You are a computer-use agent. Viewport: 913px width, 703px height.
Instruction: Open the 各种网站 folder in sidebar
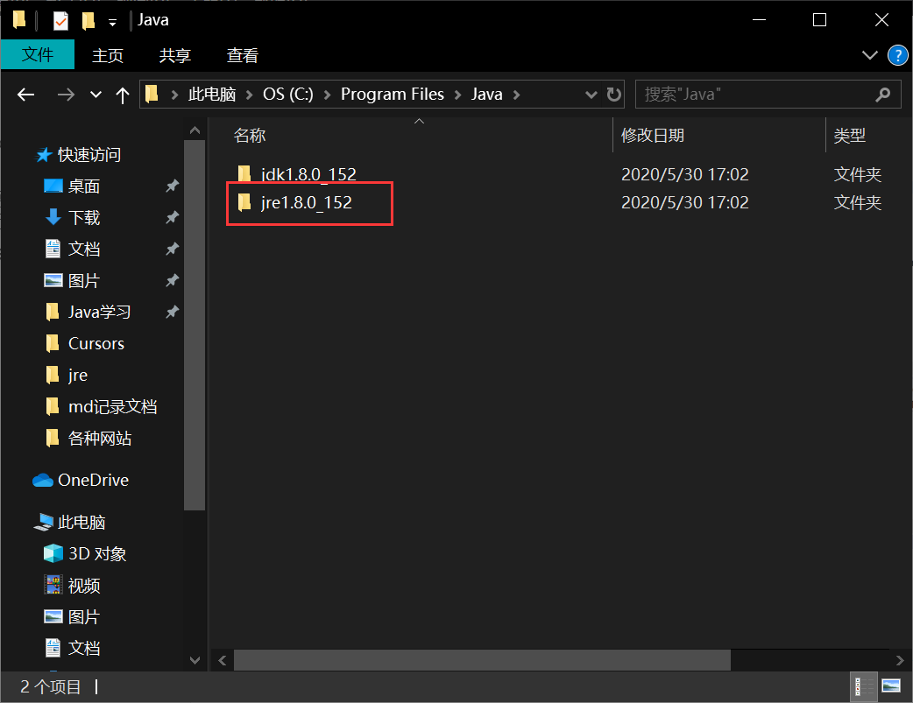[x=100, y=438]
